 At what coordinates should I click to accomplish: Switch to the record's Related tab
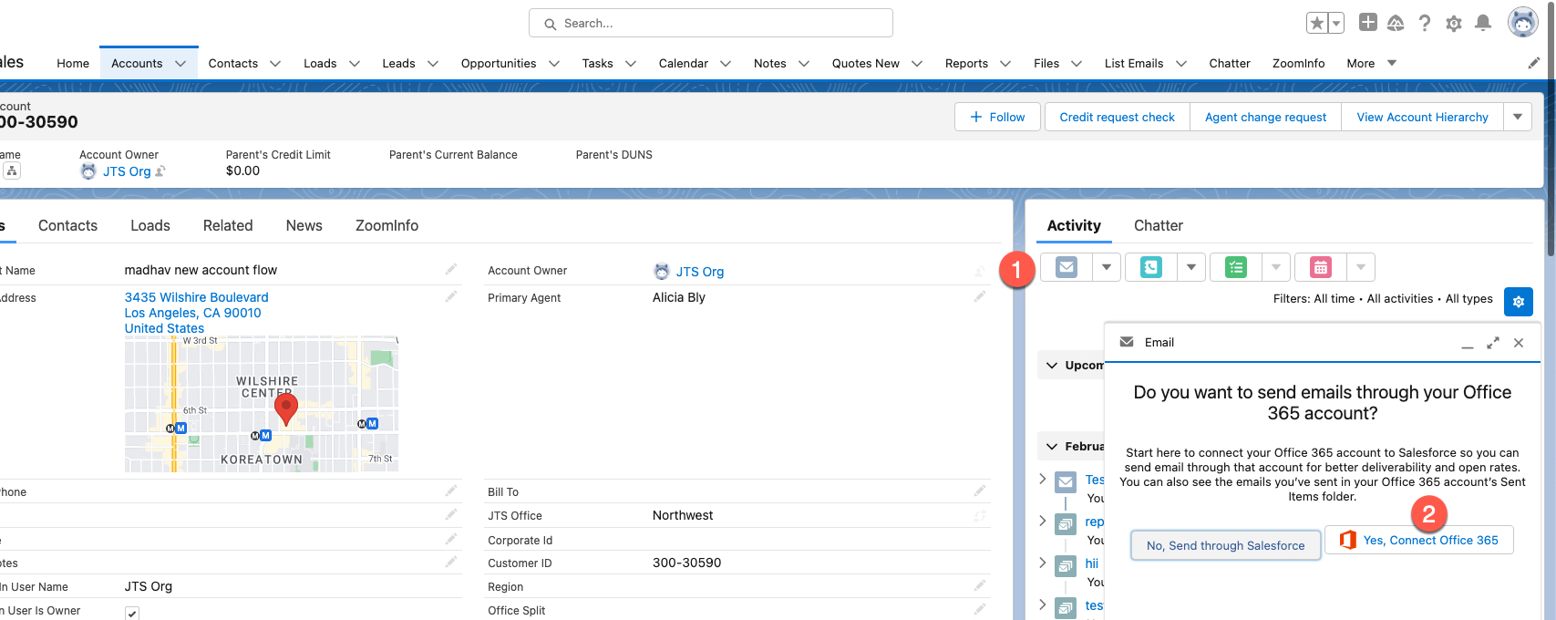tap(228, 225)
